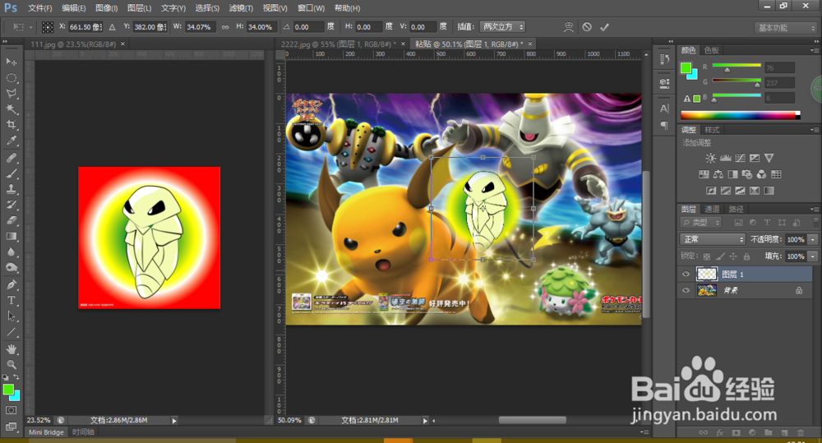Screen dimensions: 822x443
Task: Click the X position input field
Action: pos(85,27)
